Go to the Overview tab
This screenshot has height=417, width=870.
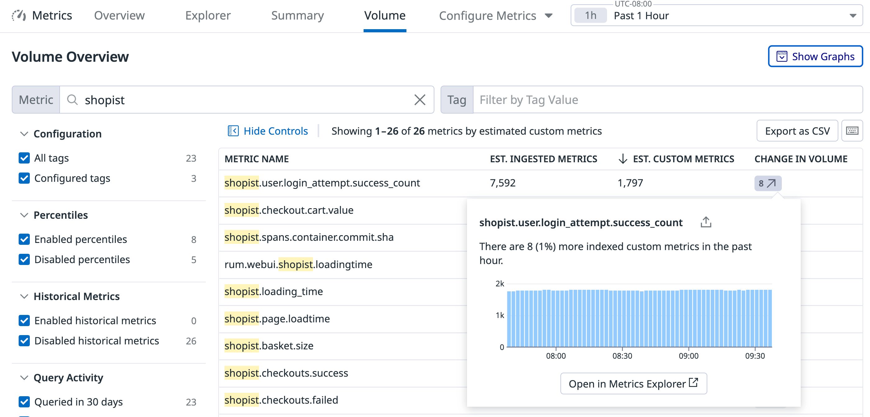119,16
